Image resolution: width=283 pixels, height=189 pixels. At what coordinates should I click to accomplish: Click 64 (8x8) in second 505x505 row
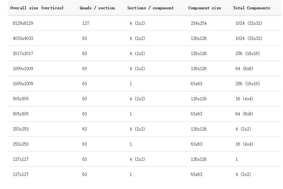pyautogui.click(x=244, y=114)
